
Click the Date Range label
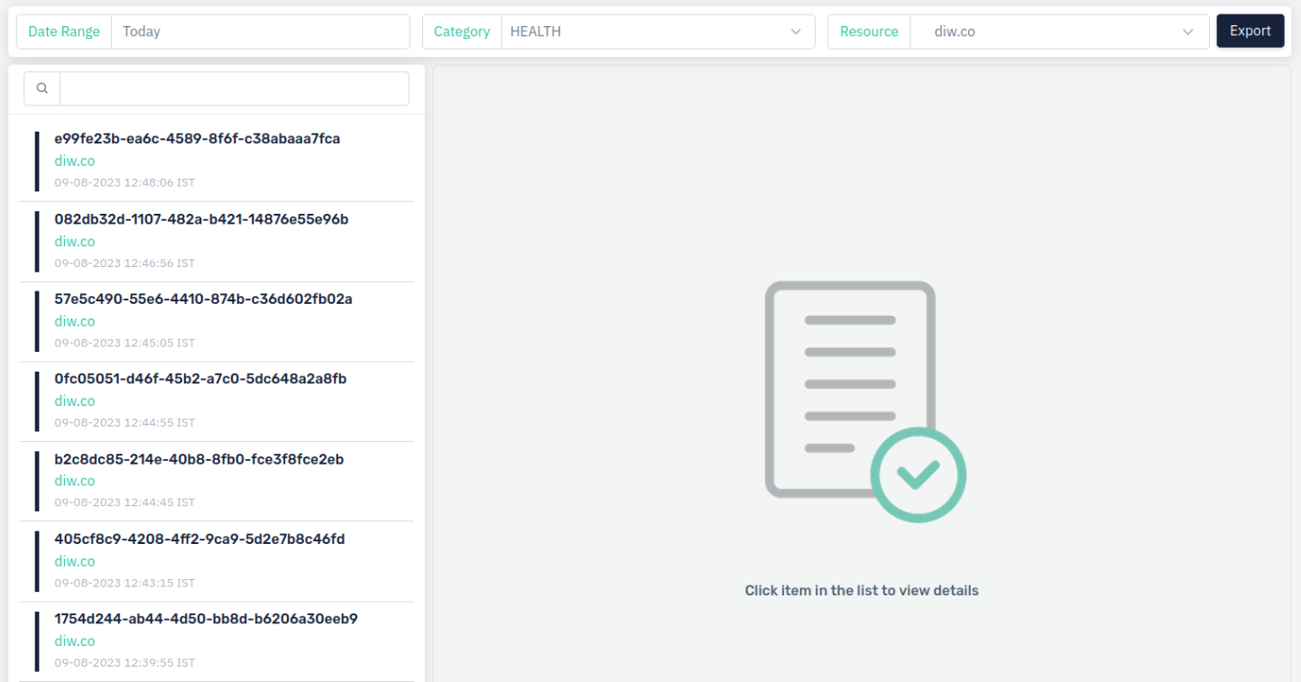pyautogui.click(x=64, y=32)
